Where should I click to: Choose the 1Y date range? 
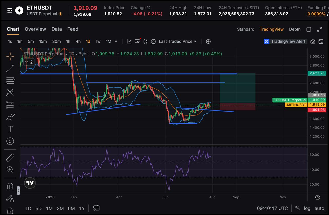click(82, 208)
